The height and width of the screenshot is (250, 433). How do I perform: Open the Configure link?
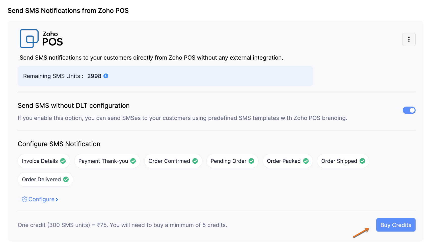tap(42, 199)
